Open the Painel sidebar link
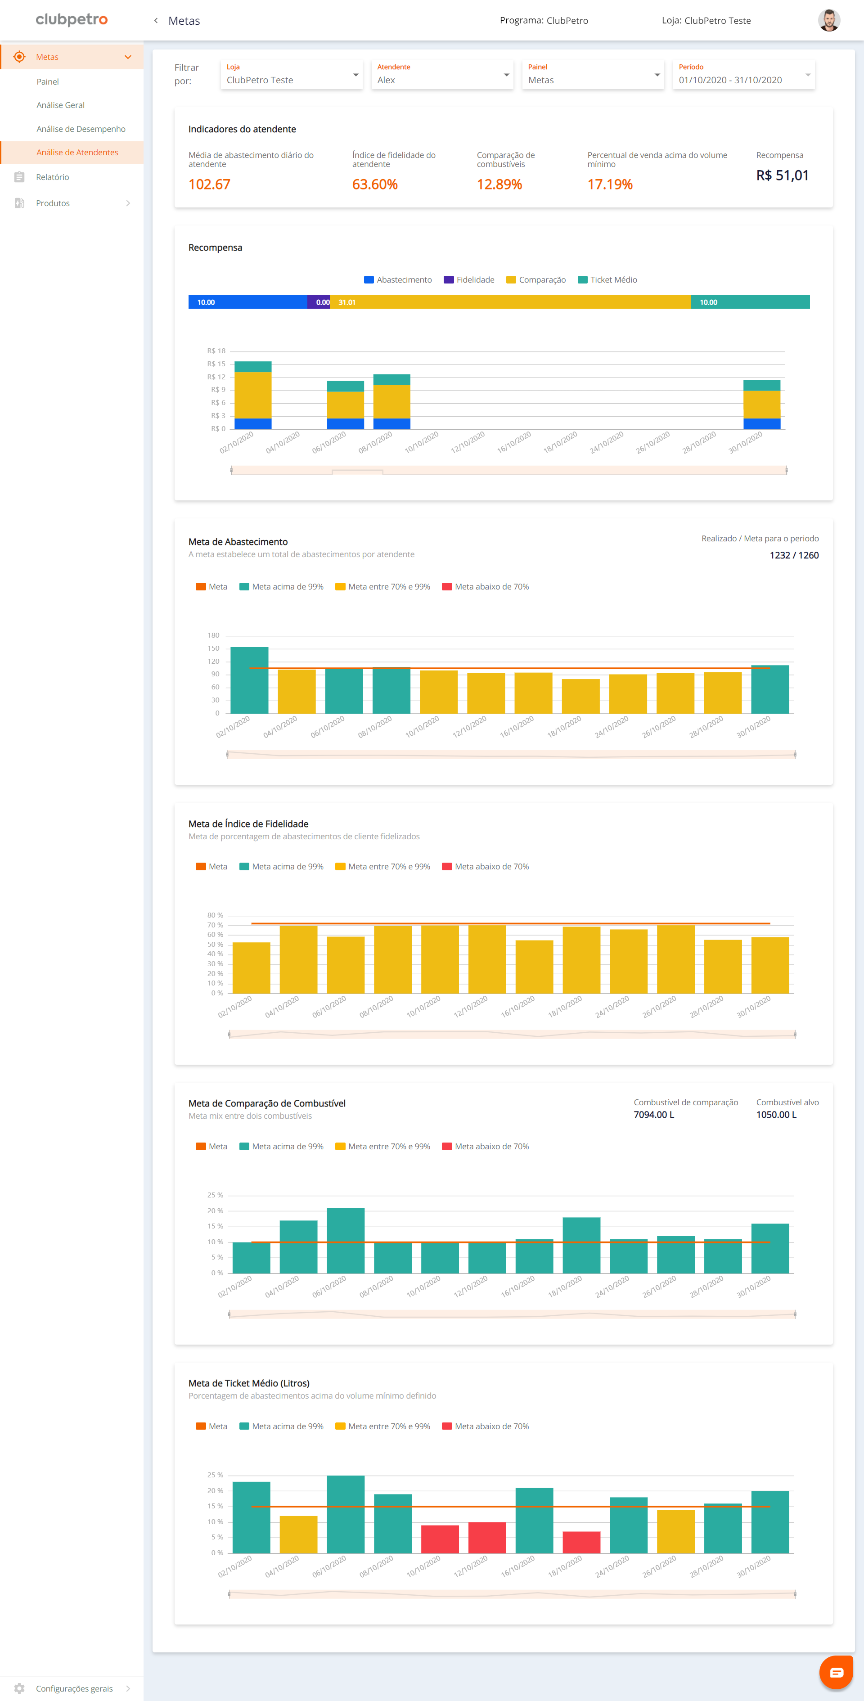This screenshot has height=1701, width=864. pyautogui.click(x=48, y=82)
